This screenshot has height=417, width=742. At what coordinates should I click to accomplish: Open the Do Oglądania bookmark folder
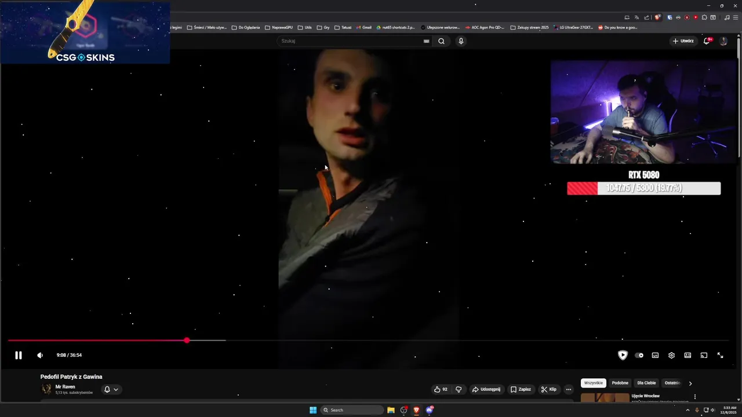click(245, 27)
